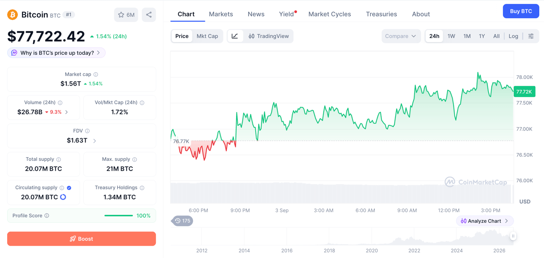Click the 1.34M BTC treasury holdings value
The image size is (544, 258).
pos(119,197)
